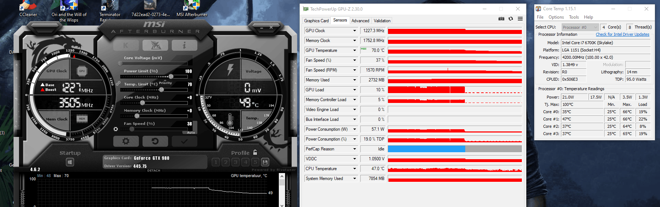This screenshot has width=660, height=207.
Task: Click the MEM chip icon in the Afterburner gauge
Action: click(82, 119)
